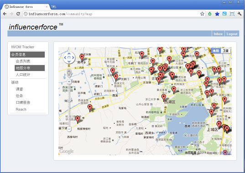This screenshot has width=245, height=173.
Task: Select 地图分布 sidebar item
Action: pos(30,68)
